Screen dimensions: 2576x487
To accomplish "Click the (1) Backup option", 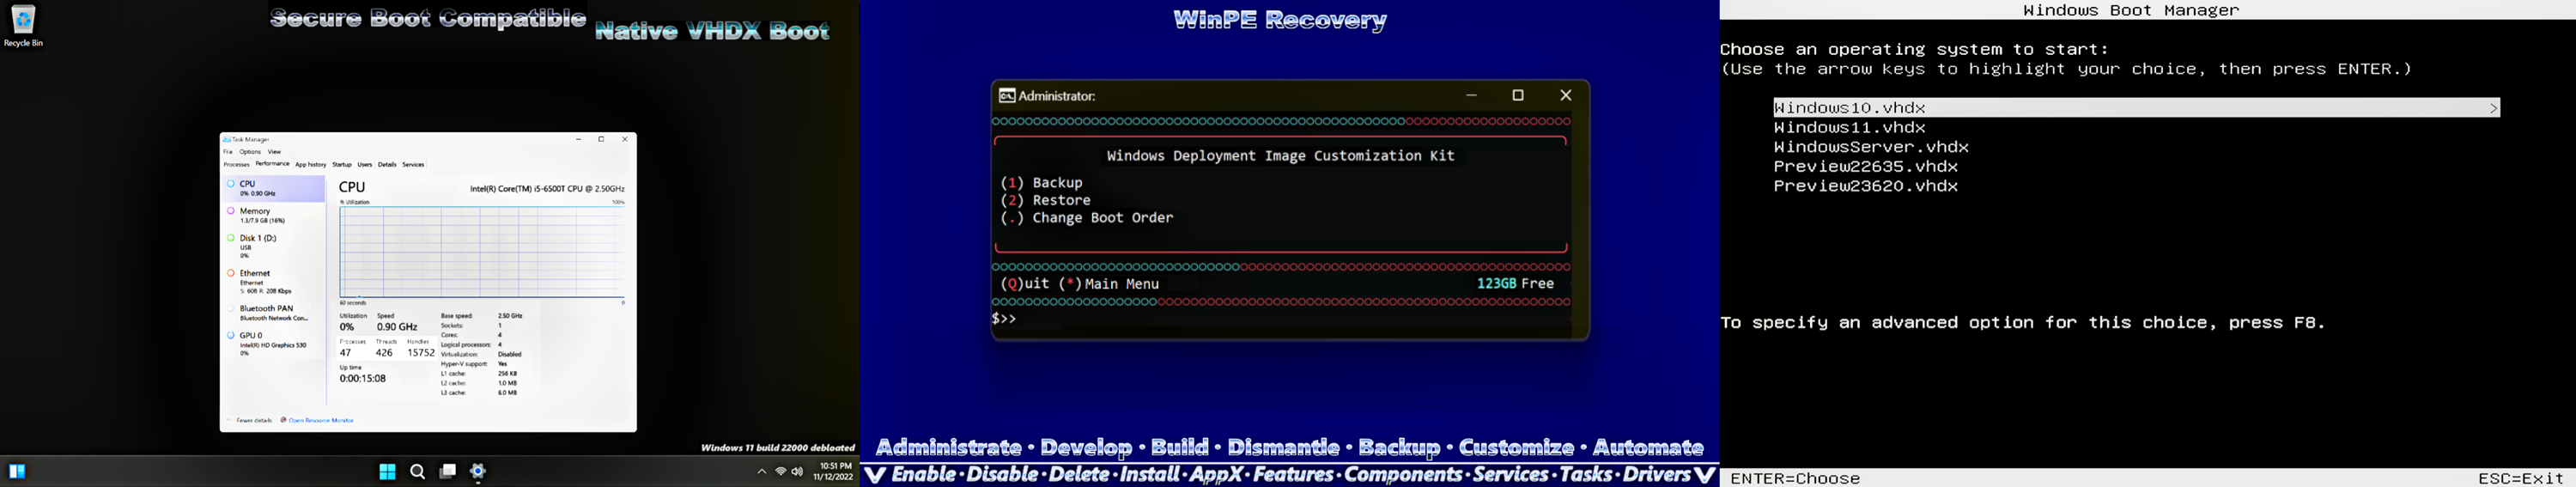I will pyautogui.click(x=1042, y=183).
